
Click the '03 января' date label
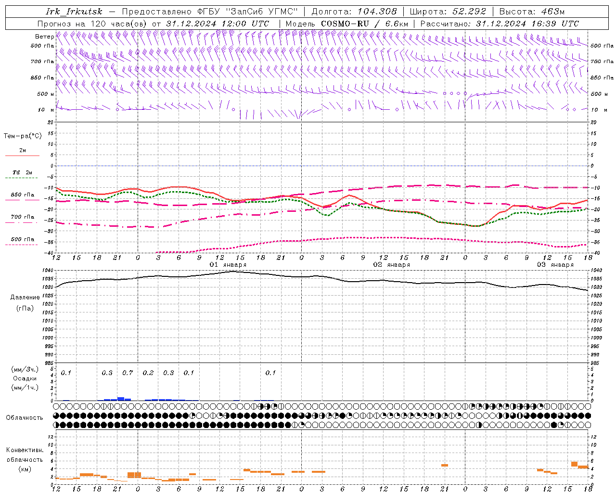[x=555, y=265]
